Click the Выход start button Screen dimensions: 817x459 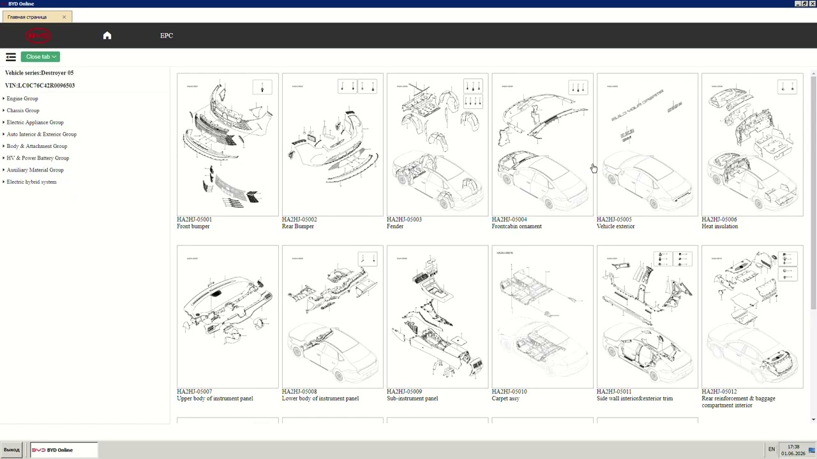(11, 450)
